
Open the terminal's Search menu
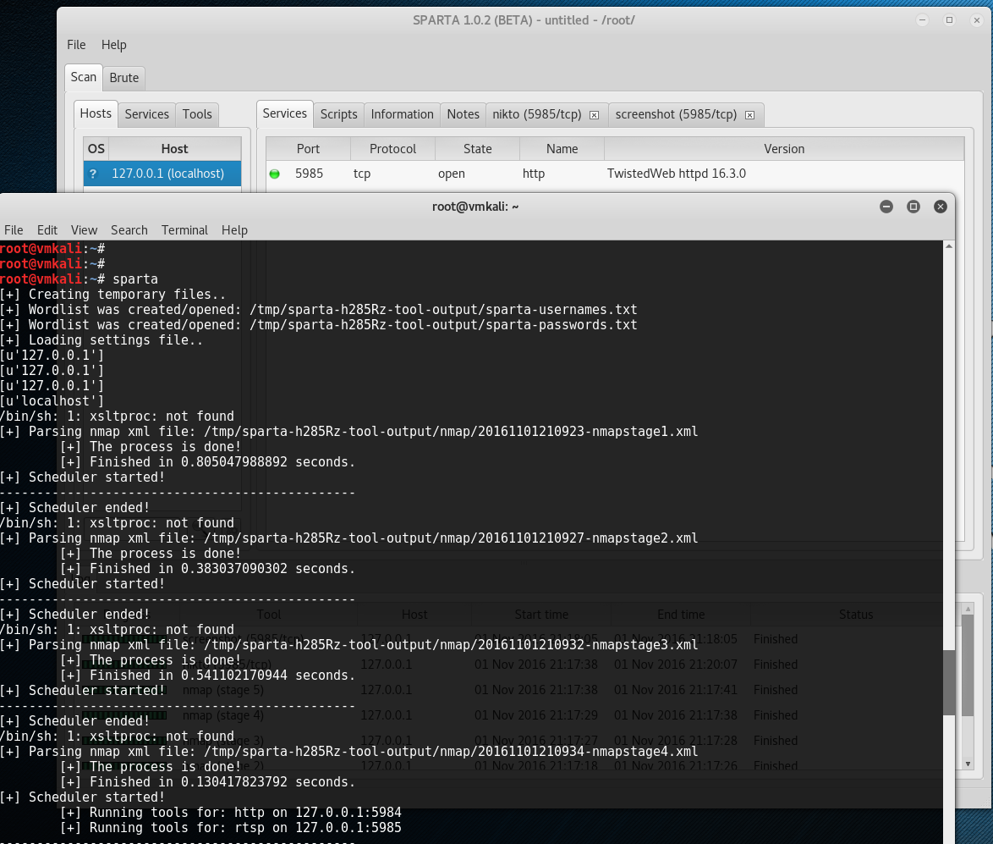point(129,230)
